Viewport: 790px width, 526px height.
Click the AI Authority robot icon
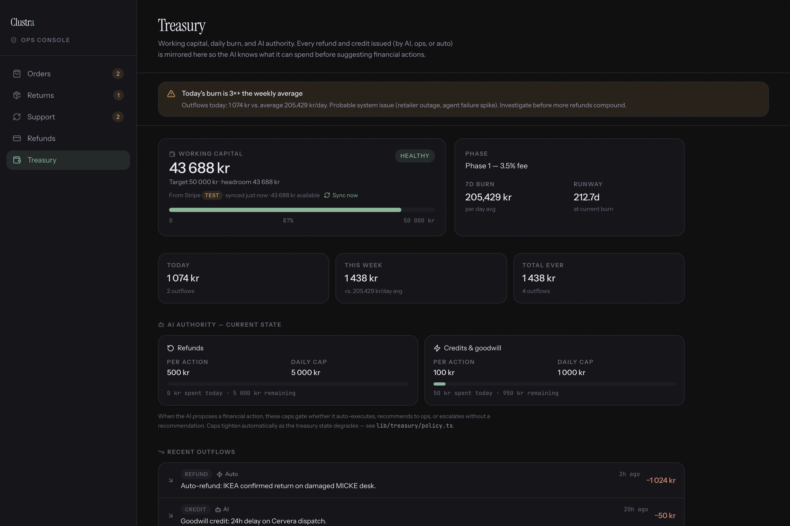click(x=161, y=325)
